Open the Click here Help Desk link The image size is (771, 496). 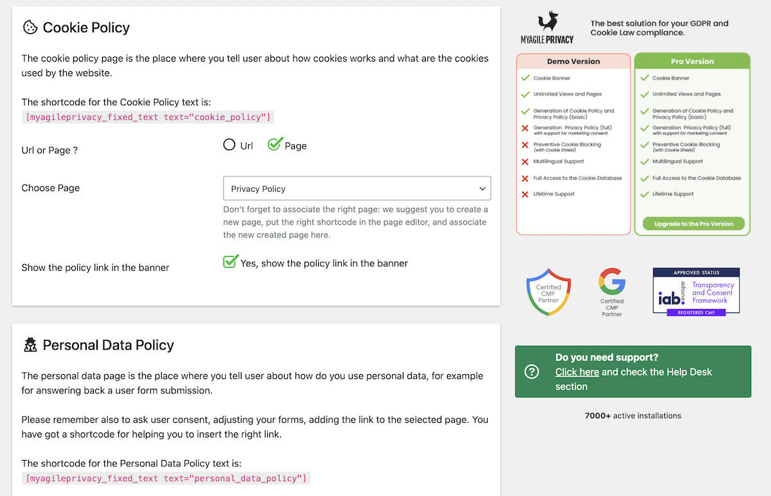tap(577, 372)
